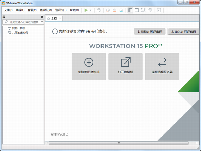Close the library panel with the X

(x=42, y=17)
